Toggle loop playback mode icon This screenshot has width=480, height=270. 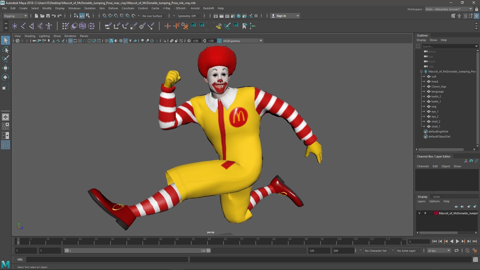point(456,250)
